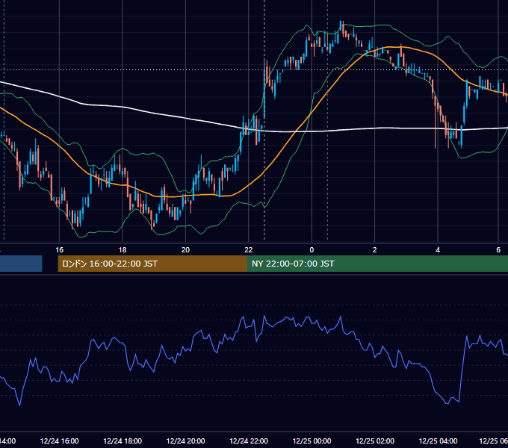Viewport: 508px width, 448px height.
Task: Click hour label 0 on upper axis
Action: pos(312,250)
